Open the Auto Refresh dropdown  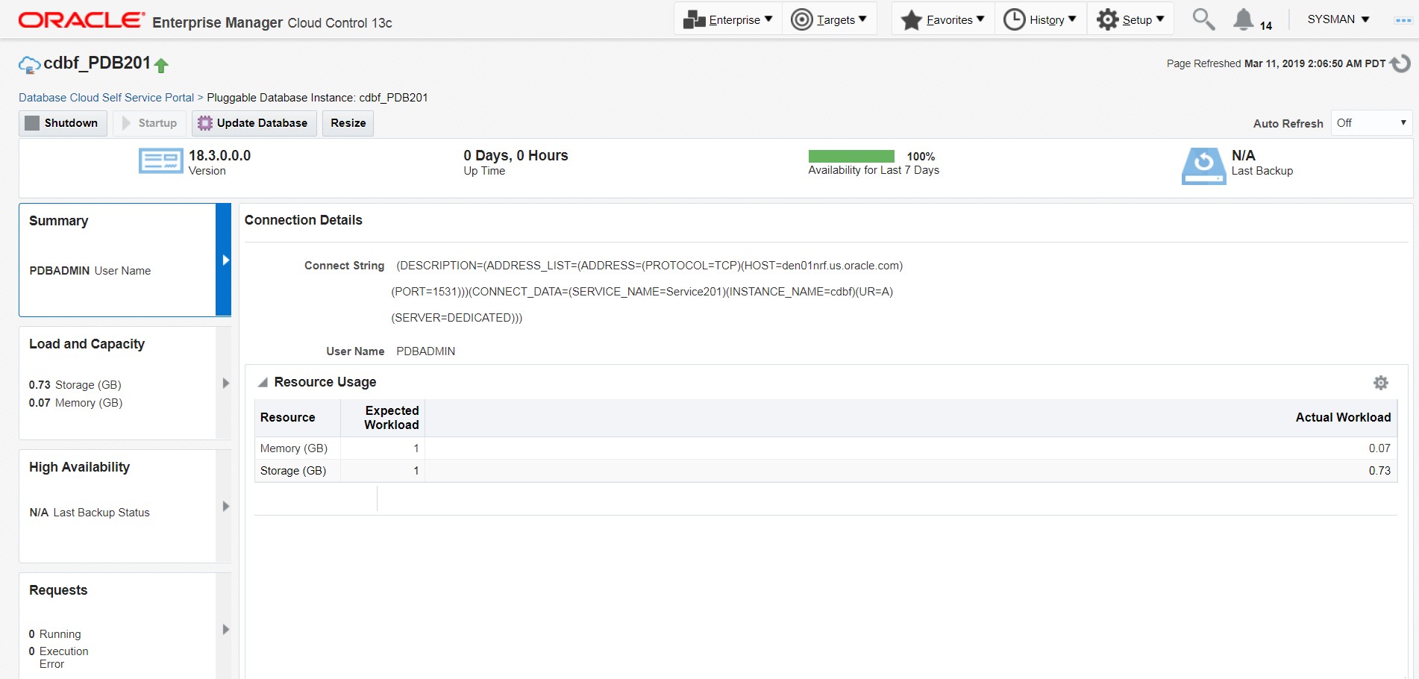click(1371, 123)
